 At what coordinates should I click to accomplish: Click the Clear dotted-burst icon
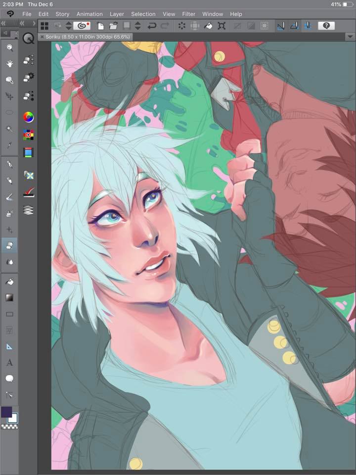(181, 26)
